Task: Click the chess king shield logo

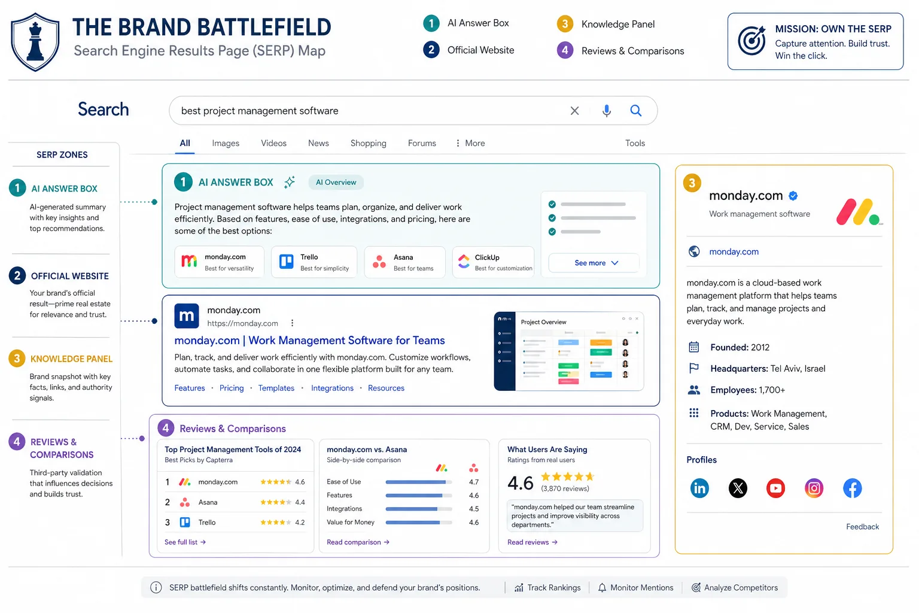Action: [x=35, y=42]
